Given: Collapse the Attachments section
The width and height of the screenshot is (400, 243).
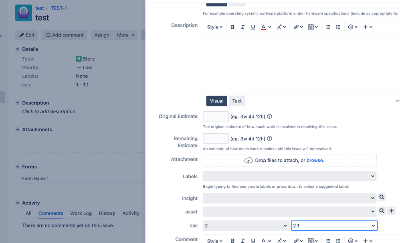Looking at the screenshot, I should click(x=18, y=129).
